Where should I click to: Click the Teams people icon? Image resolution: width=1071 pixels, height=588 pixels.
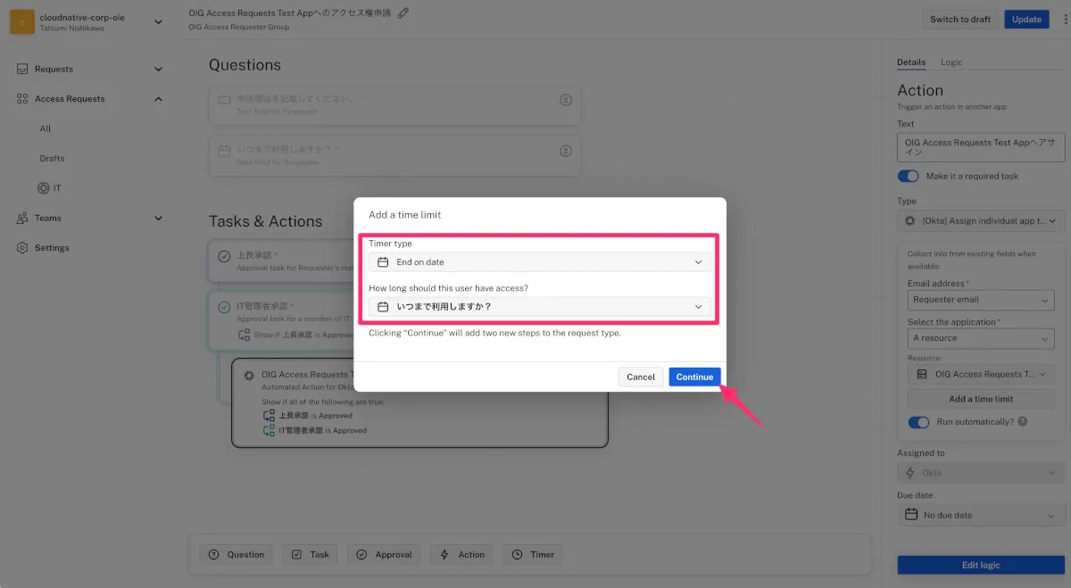pyautogui.click(x=22, y=218)
